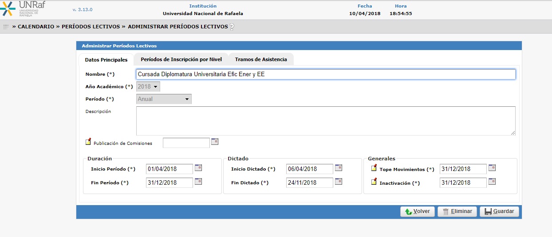Click the note icon beside Publicación de Comisiones

pyautogui.click(x=88, y=142)
